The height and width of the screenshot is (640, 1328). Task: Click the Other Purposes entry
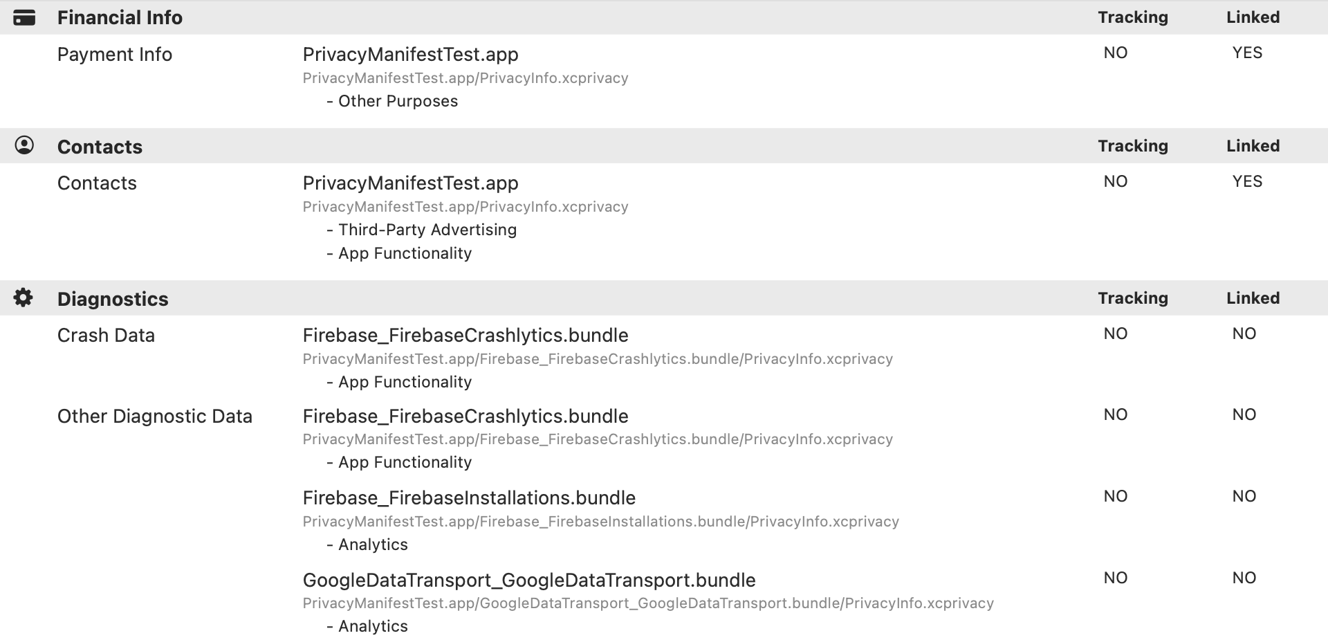coord(392,101)
